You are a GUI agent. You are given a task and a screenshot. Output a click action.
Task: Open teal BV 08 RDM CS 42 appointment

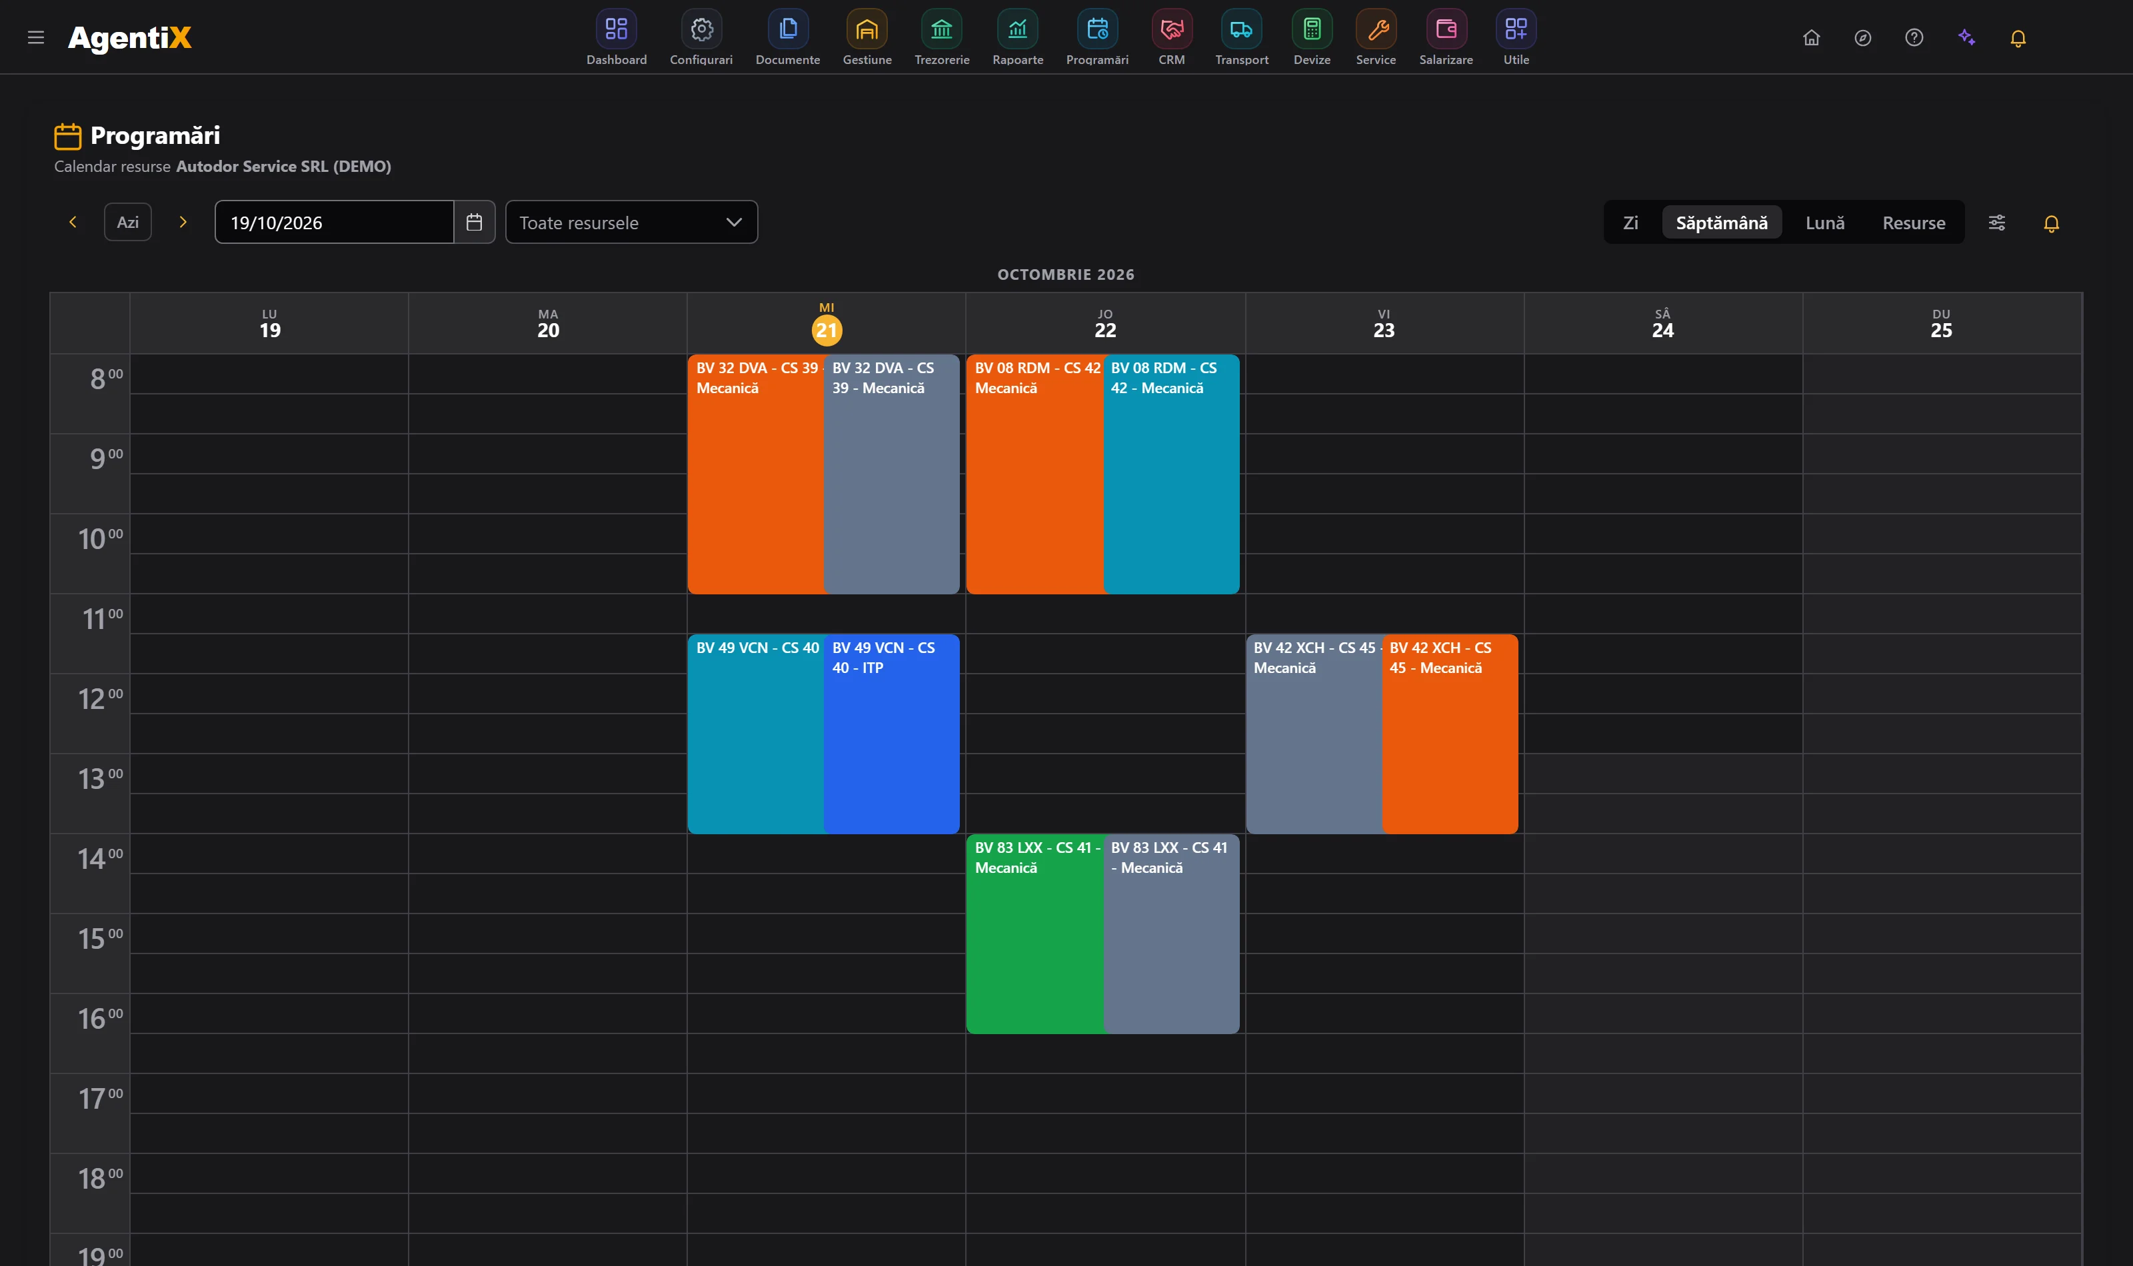tap(1171, 474)
